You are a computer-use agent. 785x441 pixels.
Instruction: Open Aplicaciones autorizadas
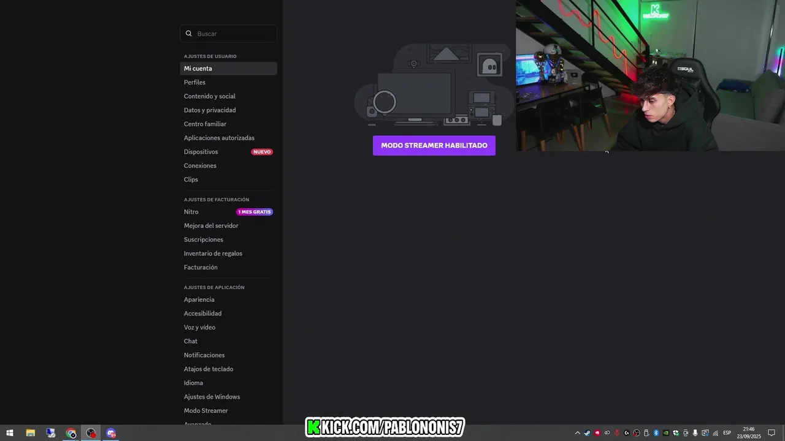point(228,138)
